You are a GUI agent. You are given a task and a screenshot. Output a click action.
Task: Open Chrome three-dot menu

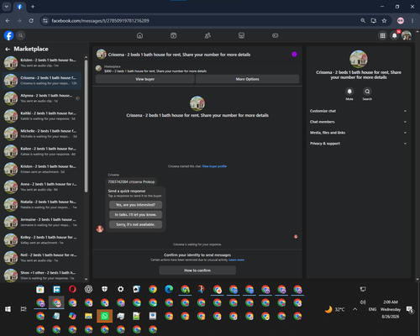pos(412,21)
